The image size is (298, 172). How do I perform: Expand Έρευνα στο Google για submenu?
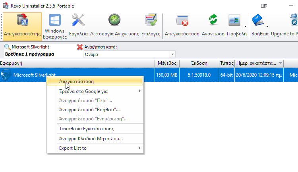95,91
